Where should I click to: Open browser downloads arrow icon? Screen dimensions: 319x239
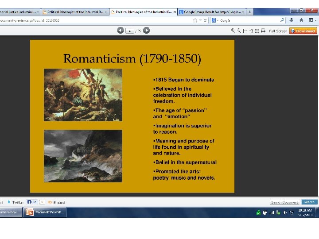292,20
